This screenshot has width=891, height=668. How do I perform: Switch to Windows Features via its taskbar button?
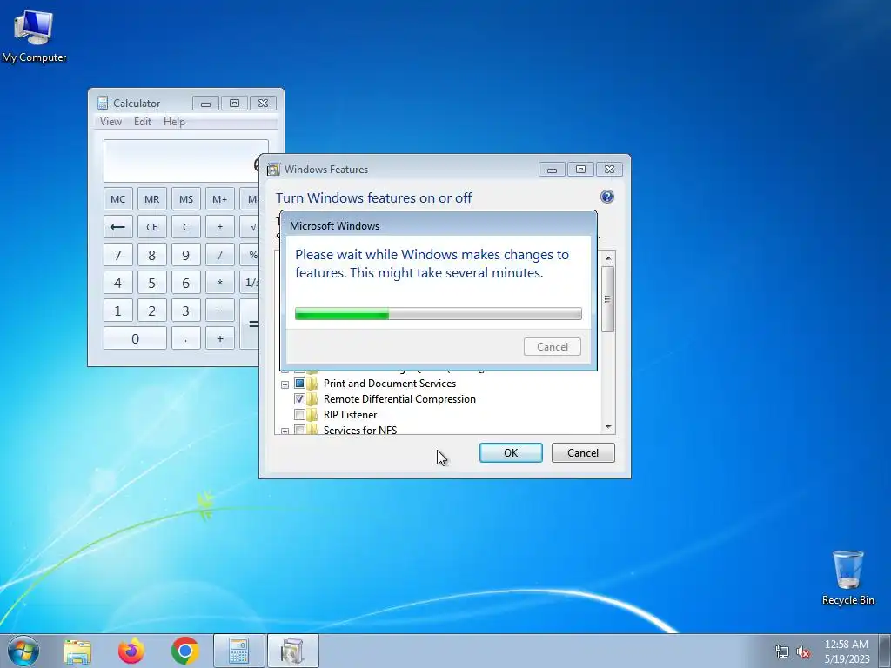292,651
